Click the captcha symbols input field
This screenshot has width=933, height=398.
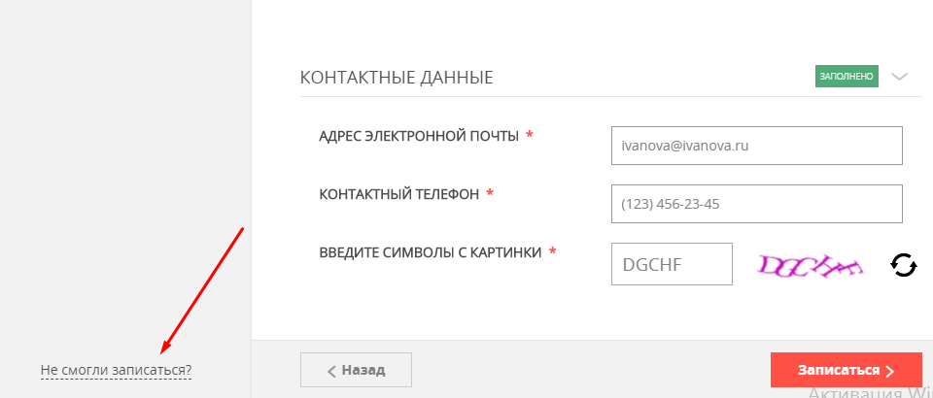pos(672,264)
